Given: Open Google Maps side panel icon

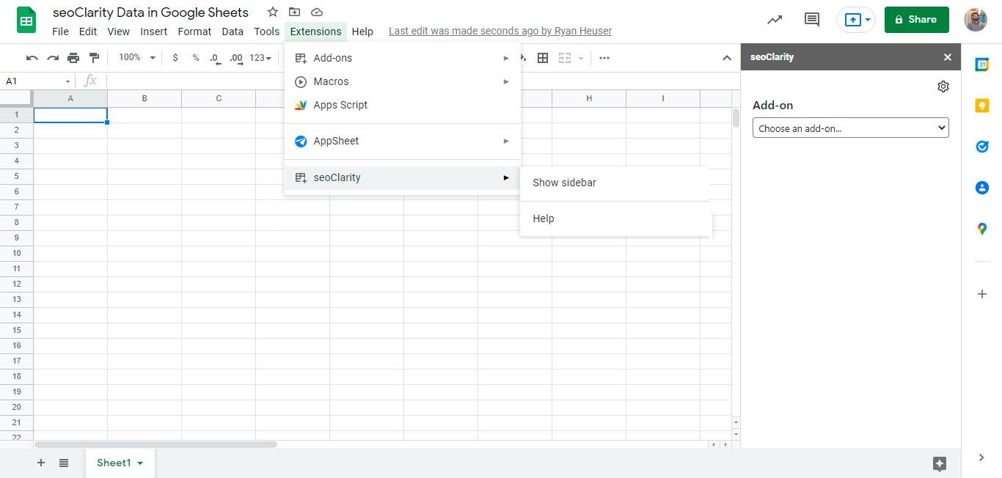Looking at the screenshot, I should pos(982,229).
